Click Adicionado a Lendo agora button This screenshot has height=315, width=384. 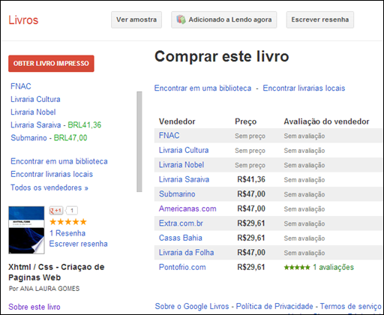[224, 19]
